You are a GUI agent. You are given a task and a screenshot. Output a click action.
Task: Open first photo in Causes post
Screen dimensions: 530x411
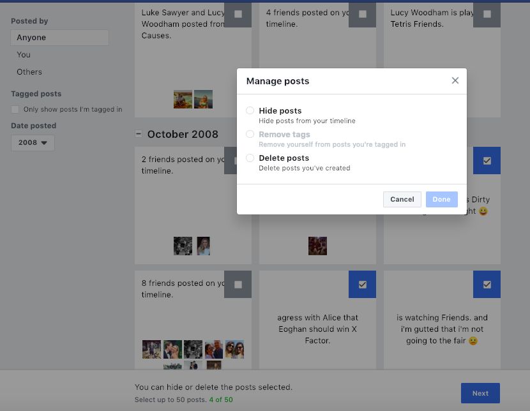[x=183, y=100]
